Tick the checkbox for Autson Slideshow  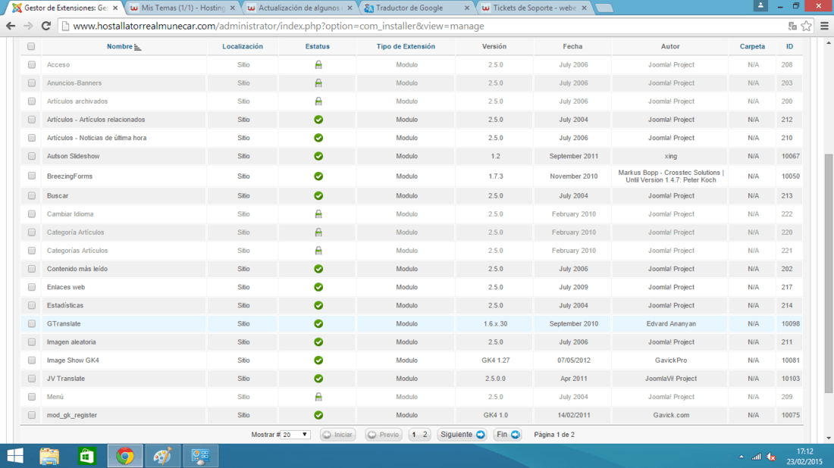[x=31, y=156]
